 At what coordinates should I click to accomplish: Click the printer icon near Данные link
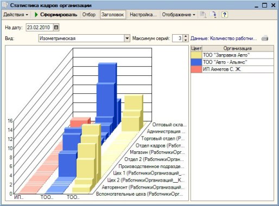pos(265,38)
